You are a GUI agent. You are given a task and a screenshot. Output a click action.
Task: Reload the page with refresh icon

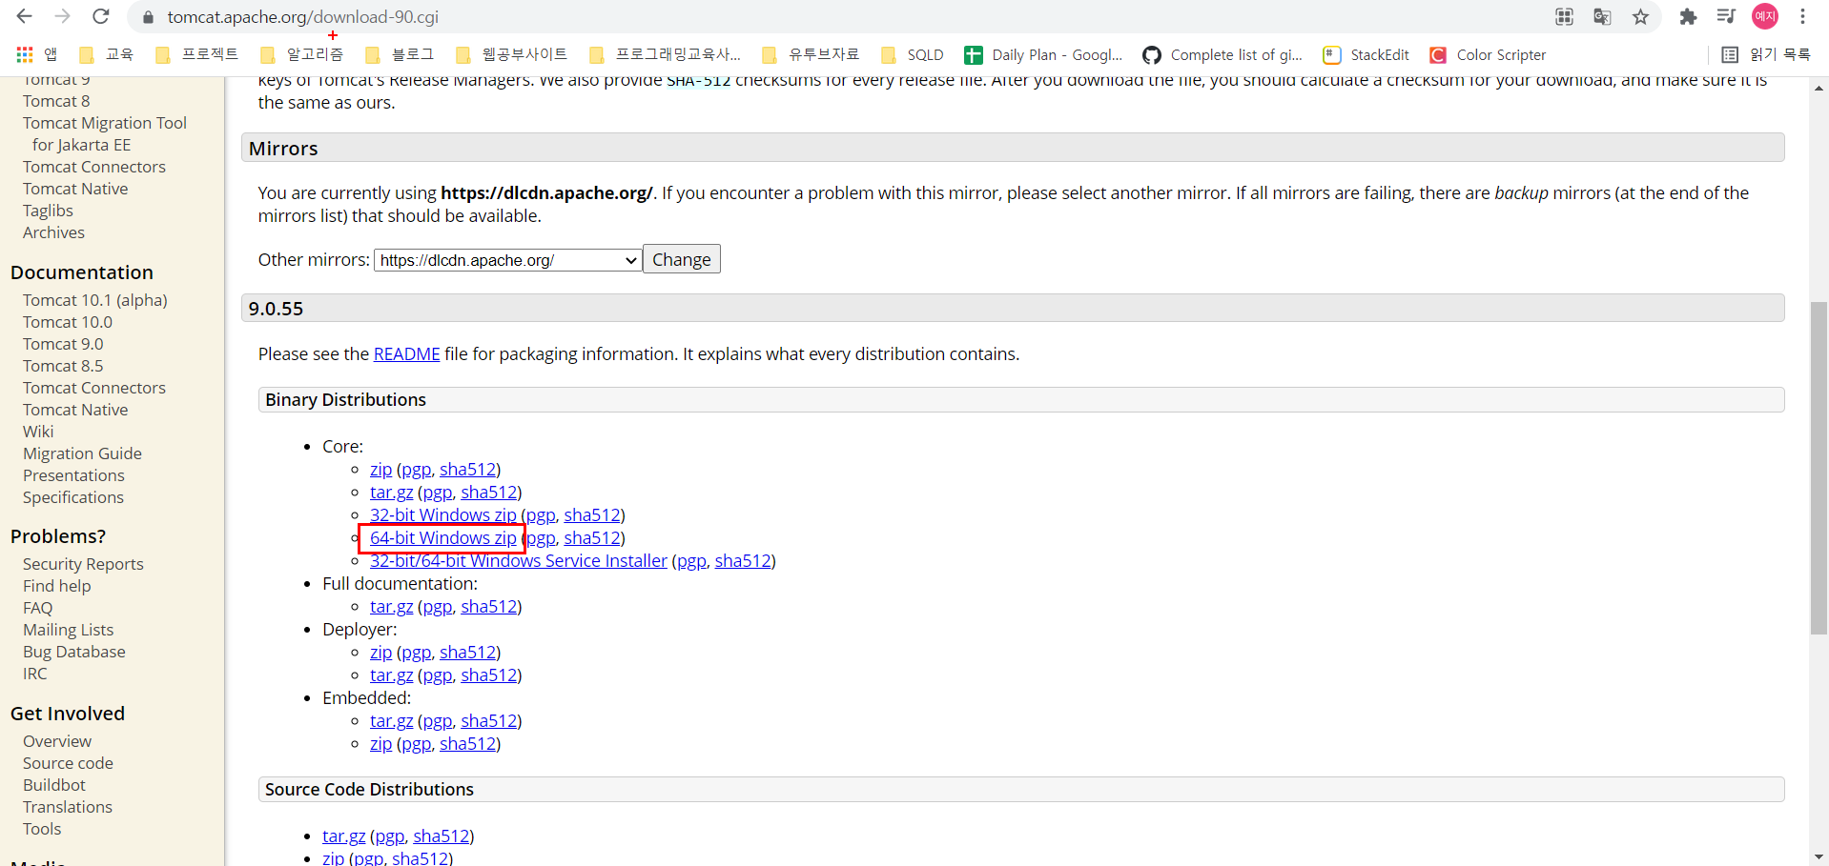point(101,16)
